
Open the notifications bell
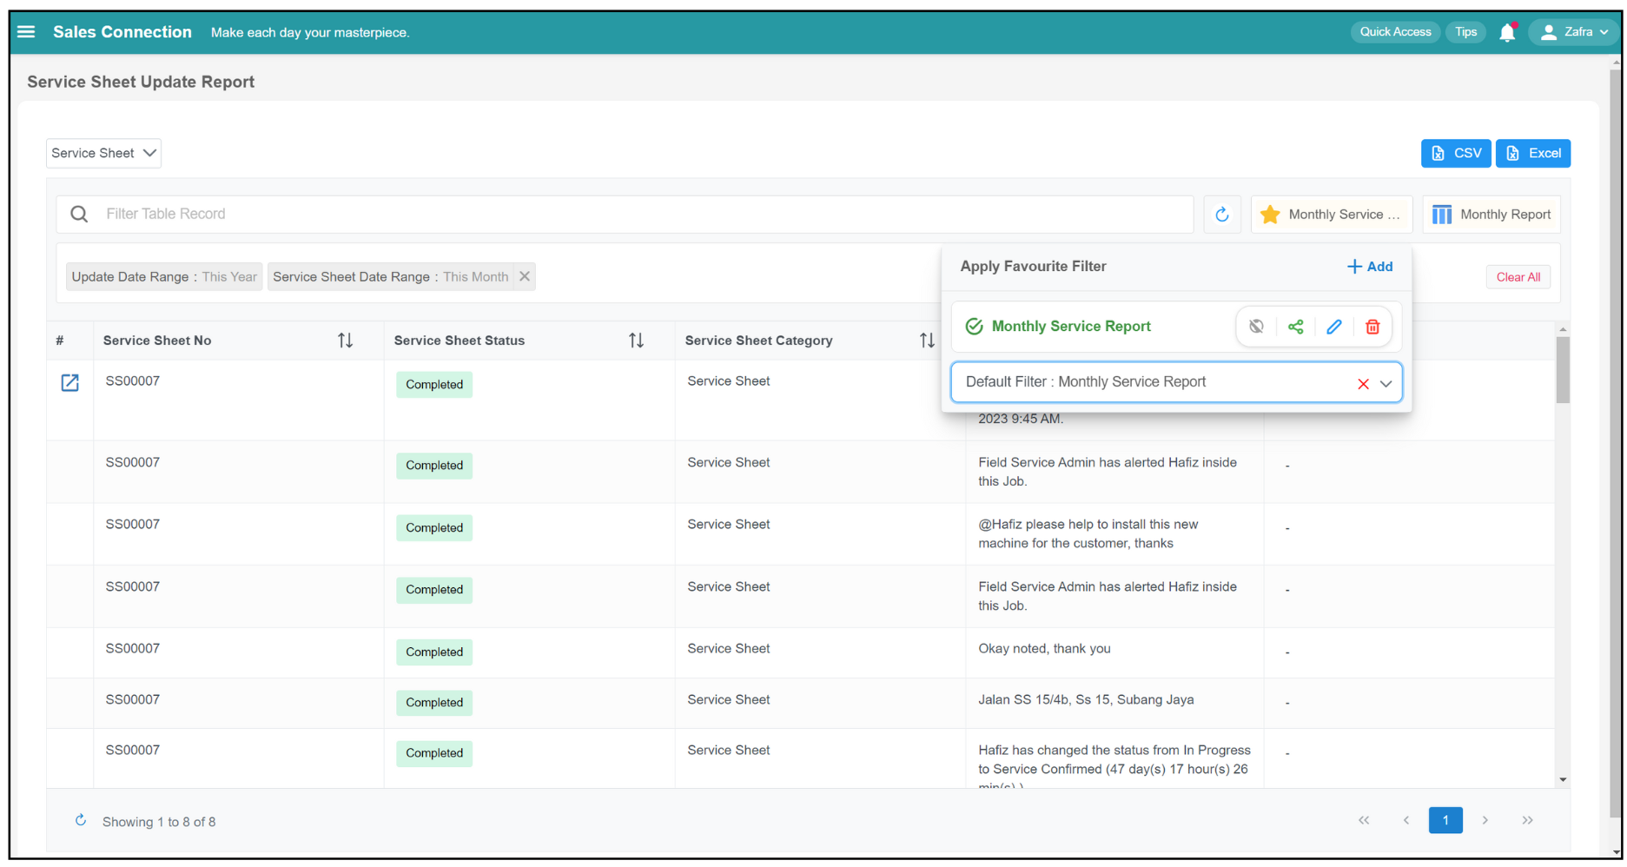pyautogui.click(x=1507, y=32)
